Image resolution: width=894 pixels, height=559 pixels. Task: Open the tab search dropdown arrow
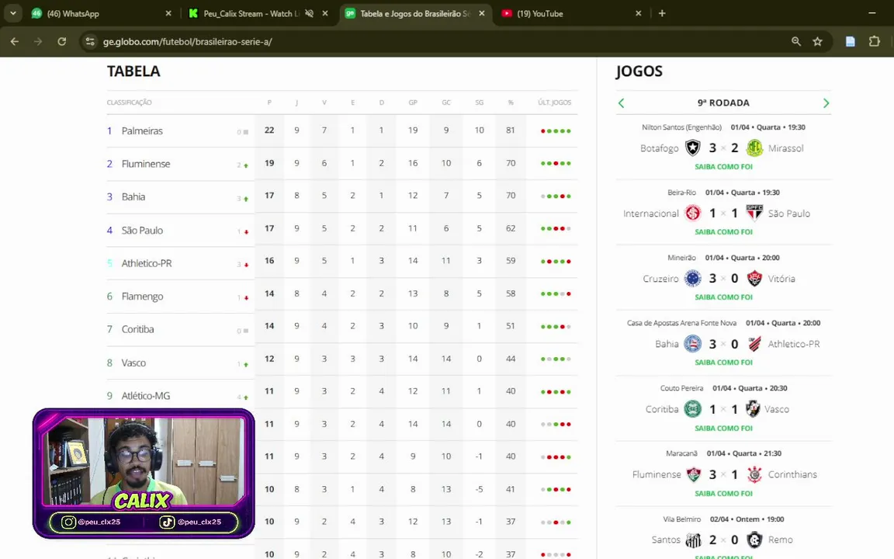coord(12,13)
